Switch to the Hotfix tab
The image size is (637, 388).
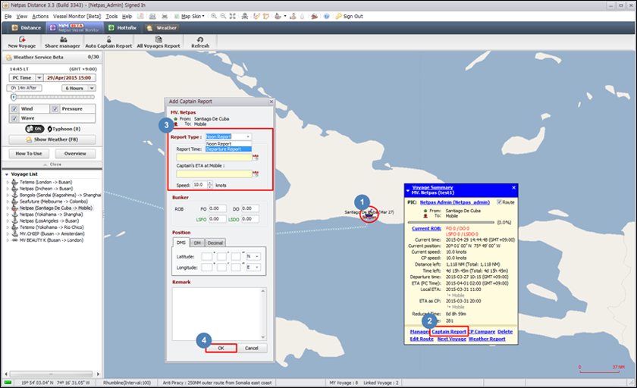[x=122, y=28]
